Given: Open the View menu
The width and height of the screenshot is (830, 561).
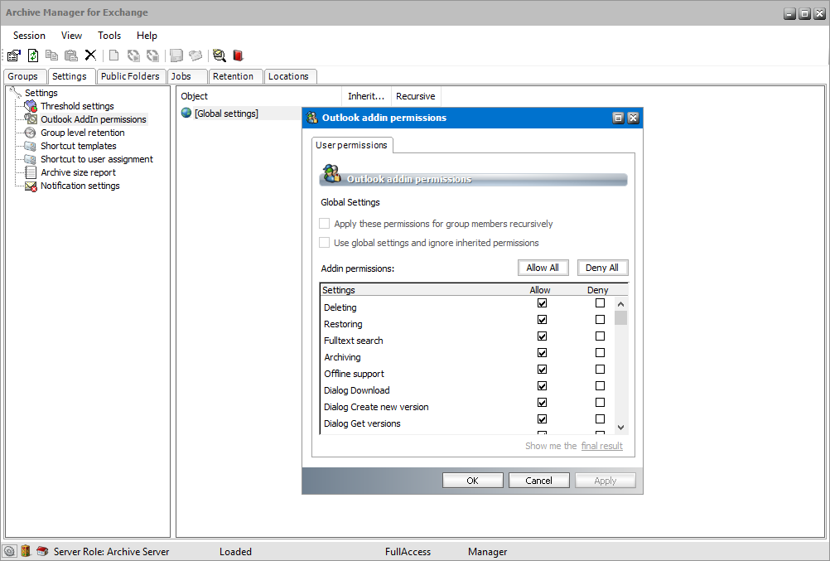Looking at the screenshot, I should pos(71,36).
